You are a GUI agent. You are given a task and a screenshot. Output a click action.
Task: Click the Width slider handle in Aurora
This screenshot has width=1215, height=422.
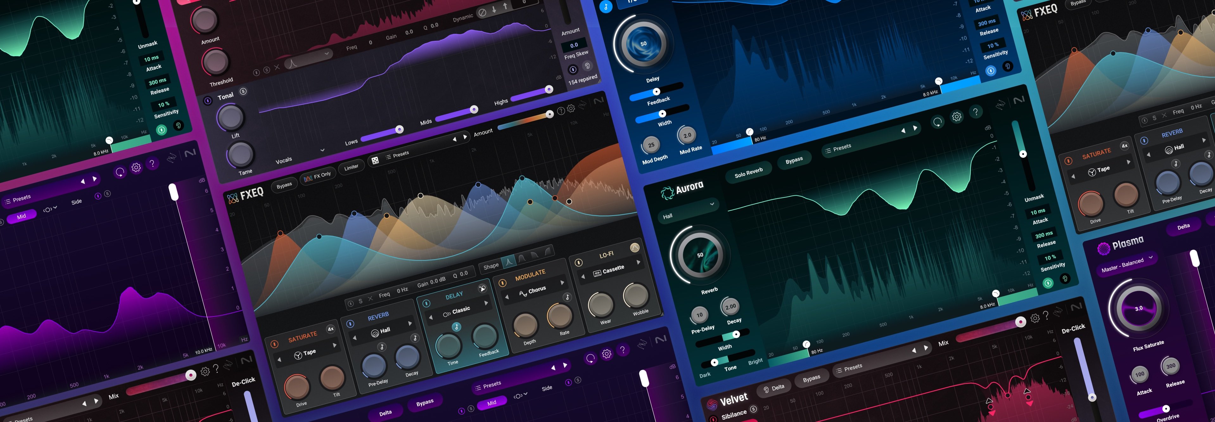[736, 334]
